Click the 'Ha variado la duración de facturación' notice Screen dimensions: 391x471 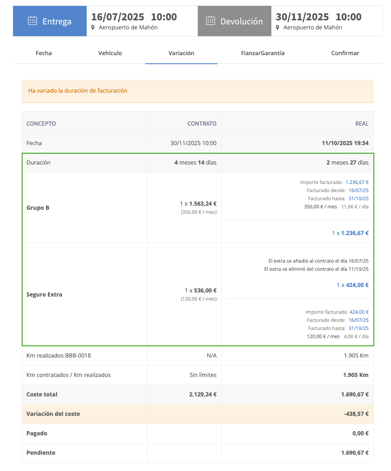(x=78, y=91)
